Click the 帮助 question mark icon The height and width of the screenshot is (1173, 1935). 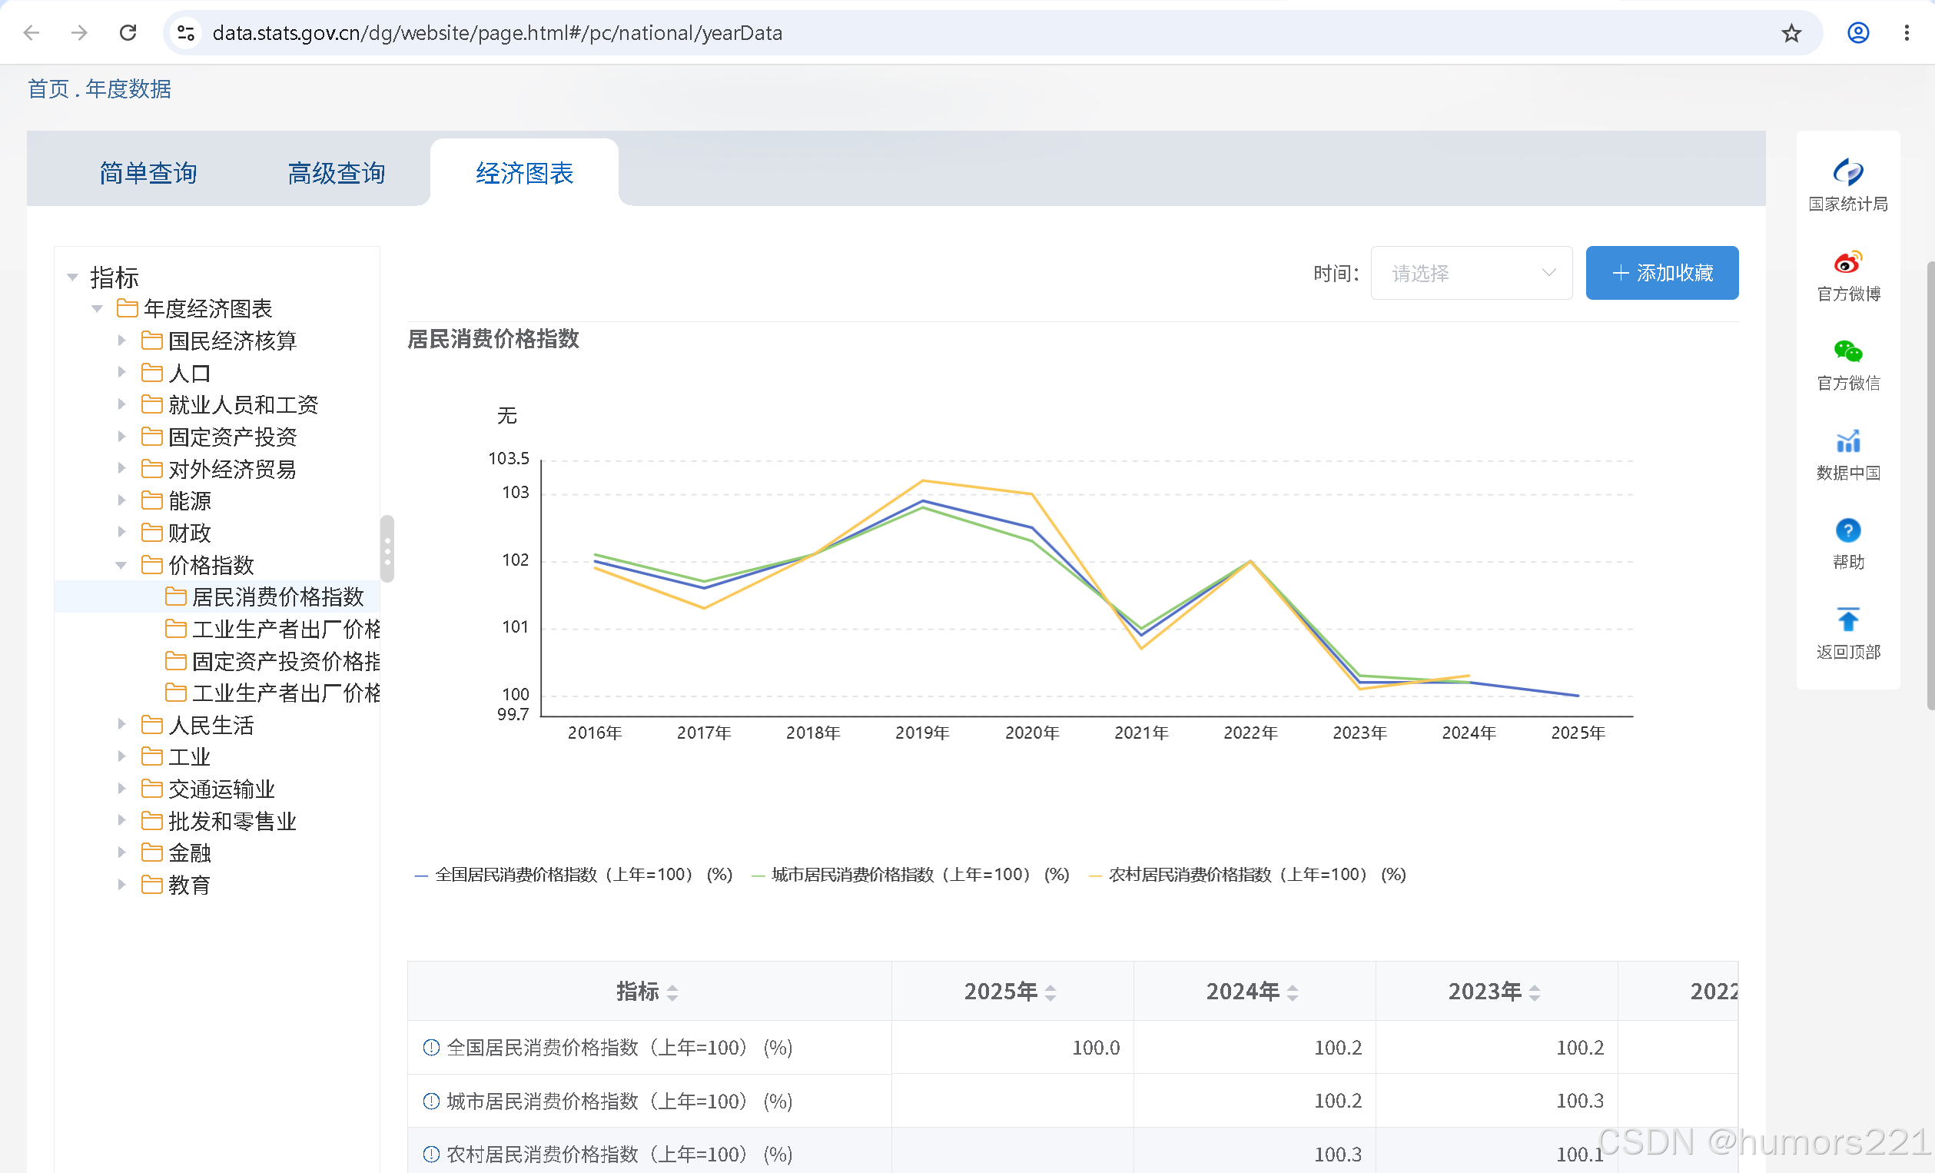1848,530
